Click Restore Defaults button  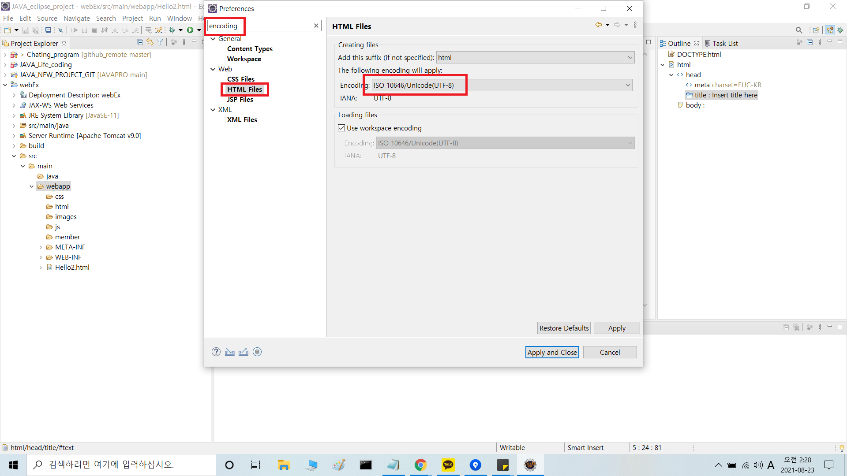[x=564, y=328]
